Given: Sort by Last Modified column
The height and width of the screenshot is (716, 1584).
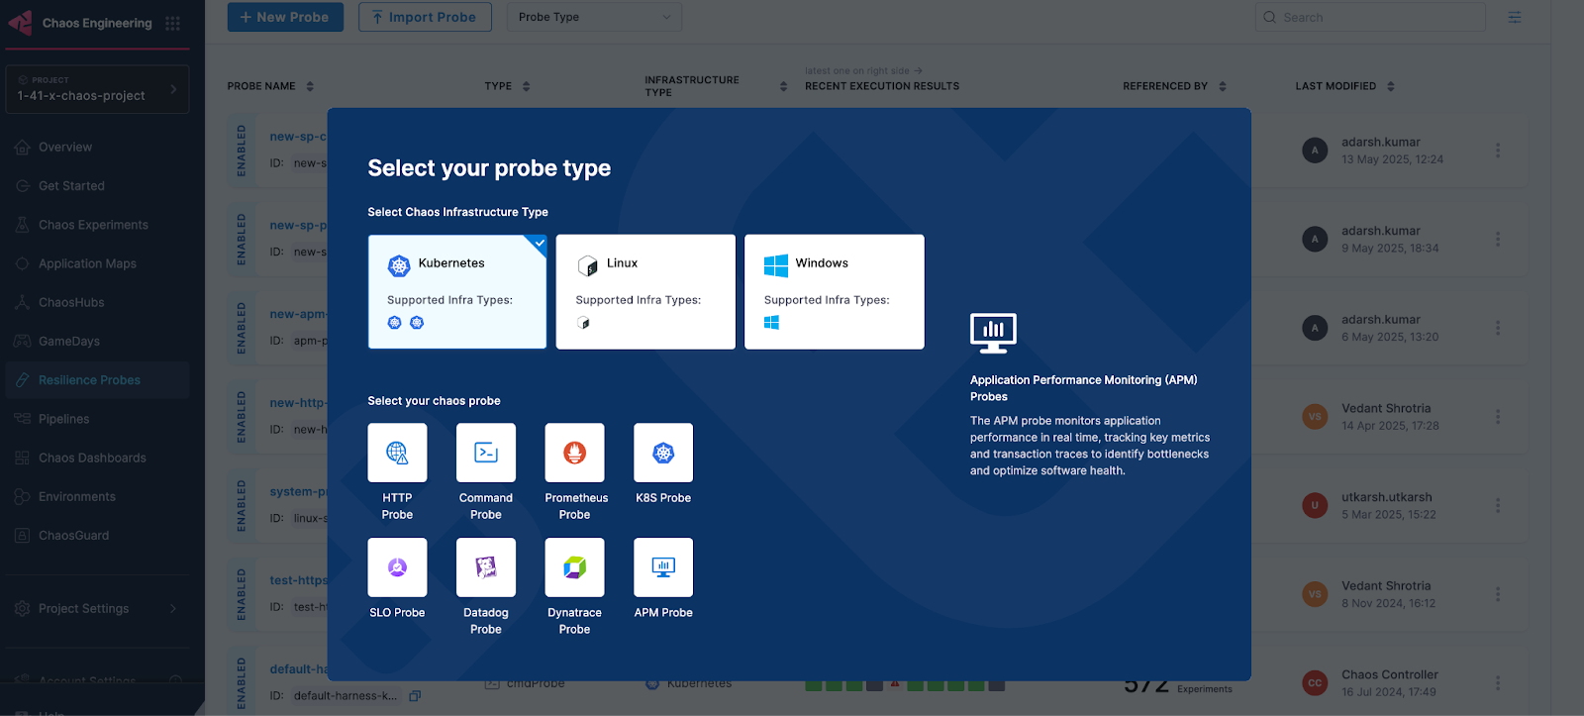Looking at the screenshot, I should coord(1390,86).
